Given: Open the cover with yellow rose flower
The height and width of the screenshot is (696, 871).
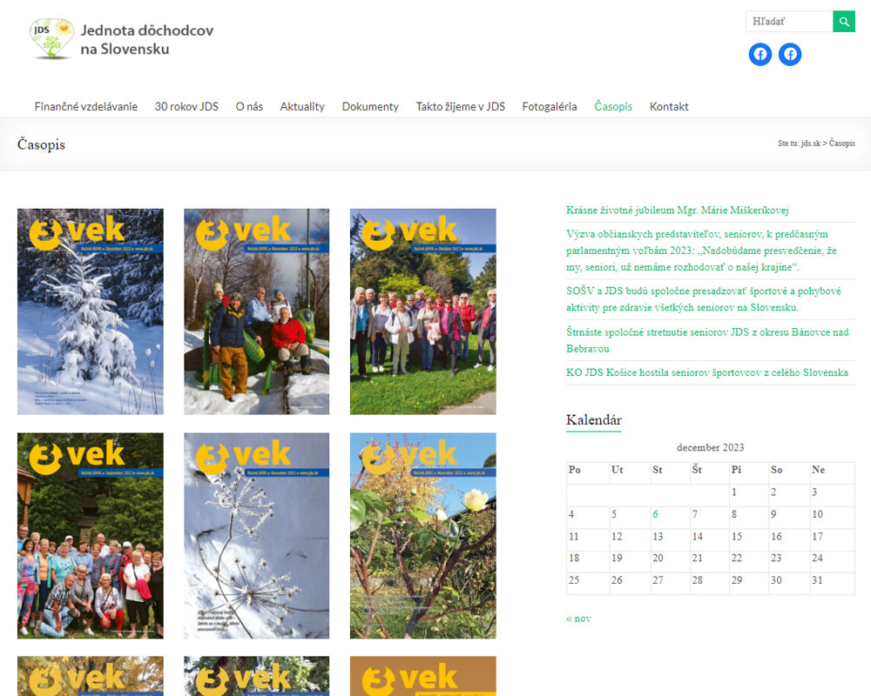Looking at the screenshot, I should coord(423,536).
